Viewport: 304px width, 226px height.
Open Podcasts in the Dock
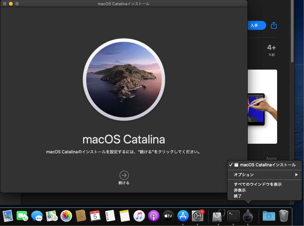tap(154, 216)
